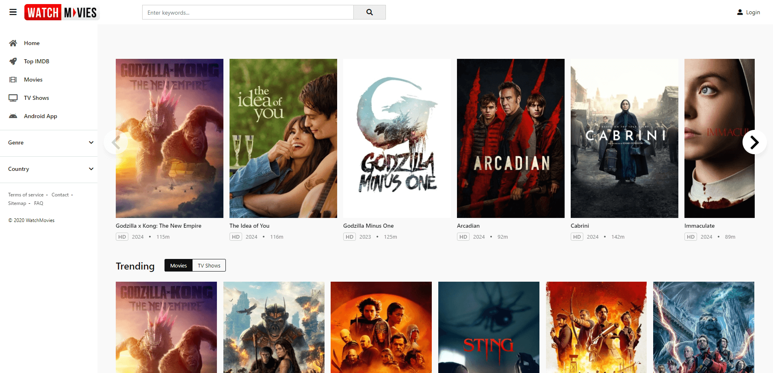Image resolution: width=773 pixels, height=373 pixels.
Task: Open The Idea of You poster
Action: (283, 138)
